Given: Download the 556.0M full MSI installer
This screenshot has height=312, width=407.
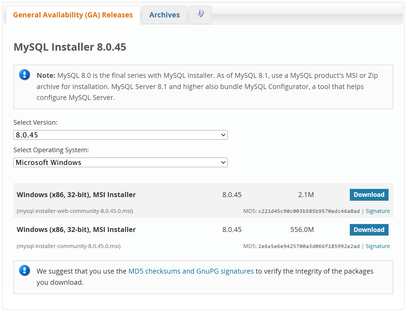Looking at the screenshot, I should point(369,230).
